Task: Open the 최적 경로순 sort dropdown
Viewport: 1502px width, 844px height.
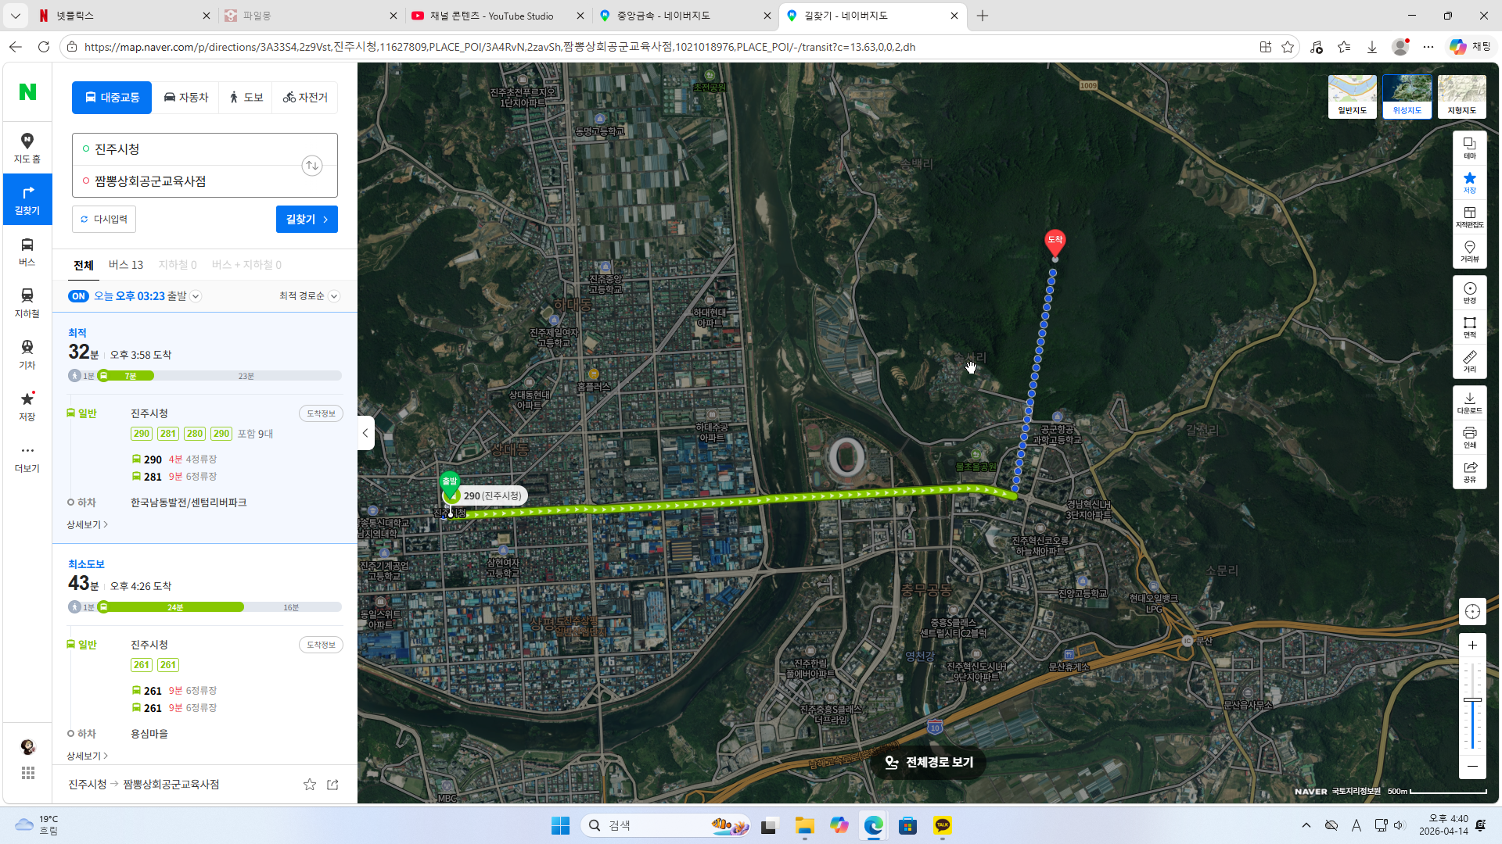Action: (309, 296)
